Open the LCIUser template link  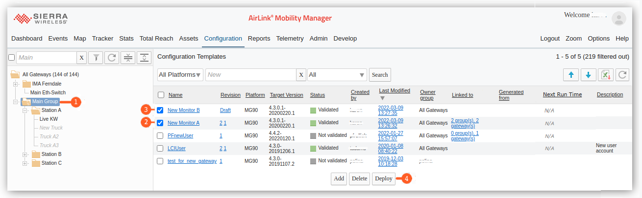[176, 148]
